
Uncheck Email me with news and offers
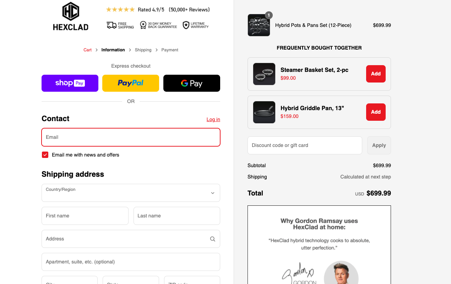click(x=45, y=155)
